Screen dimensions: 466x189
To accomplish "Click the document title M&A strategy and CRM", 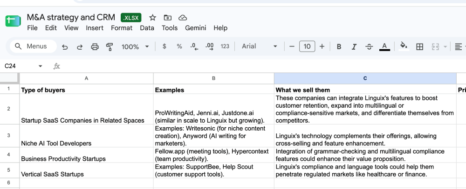I will (x=71, y=17).
